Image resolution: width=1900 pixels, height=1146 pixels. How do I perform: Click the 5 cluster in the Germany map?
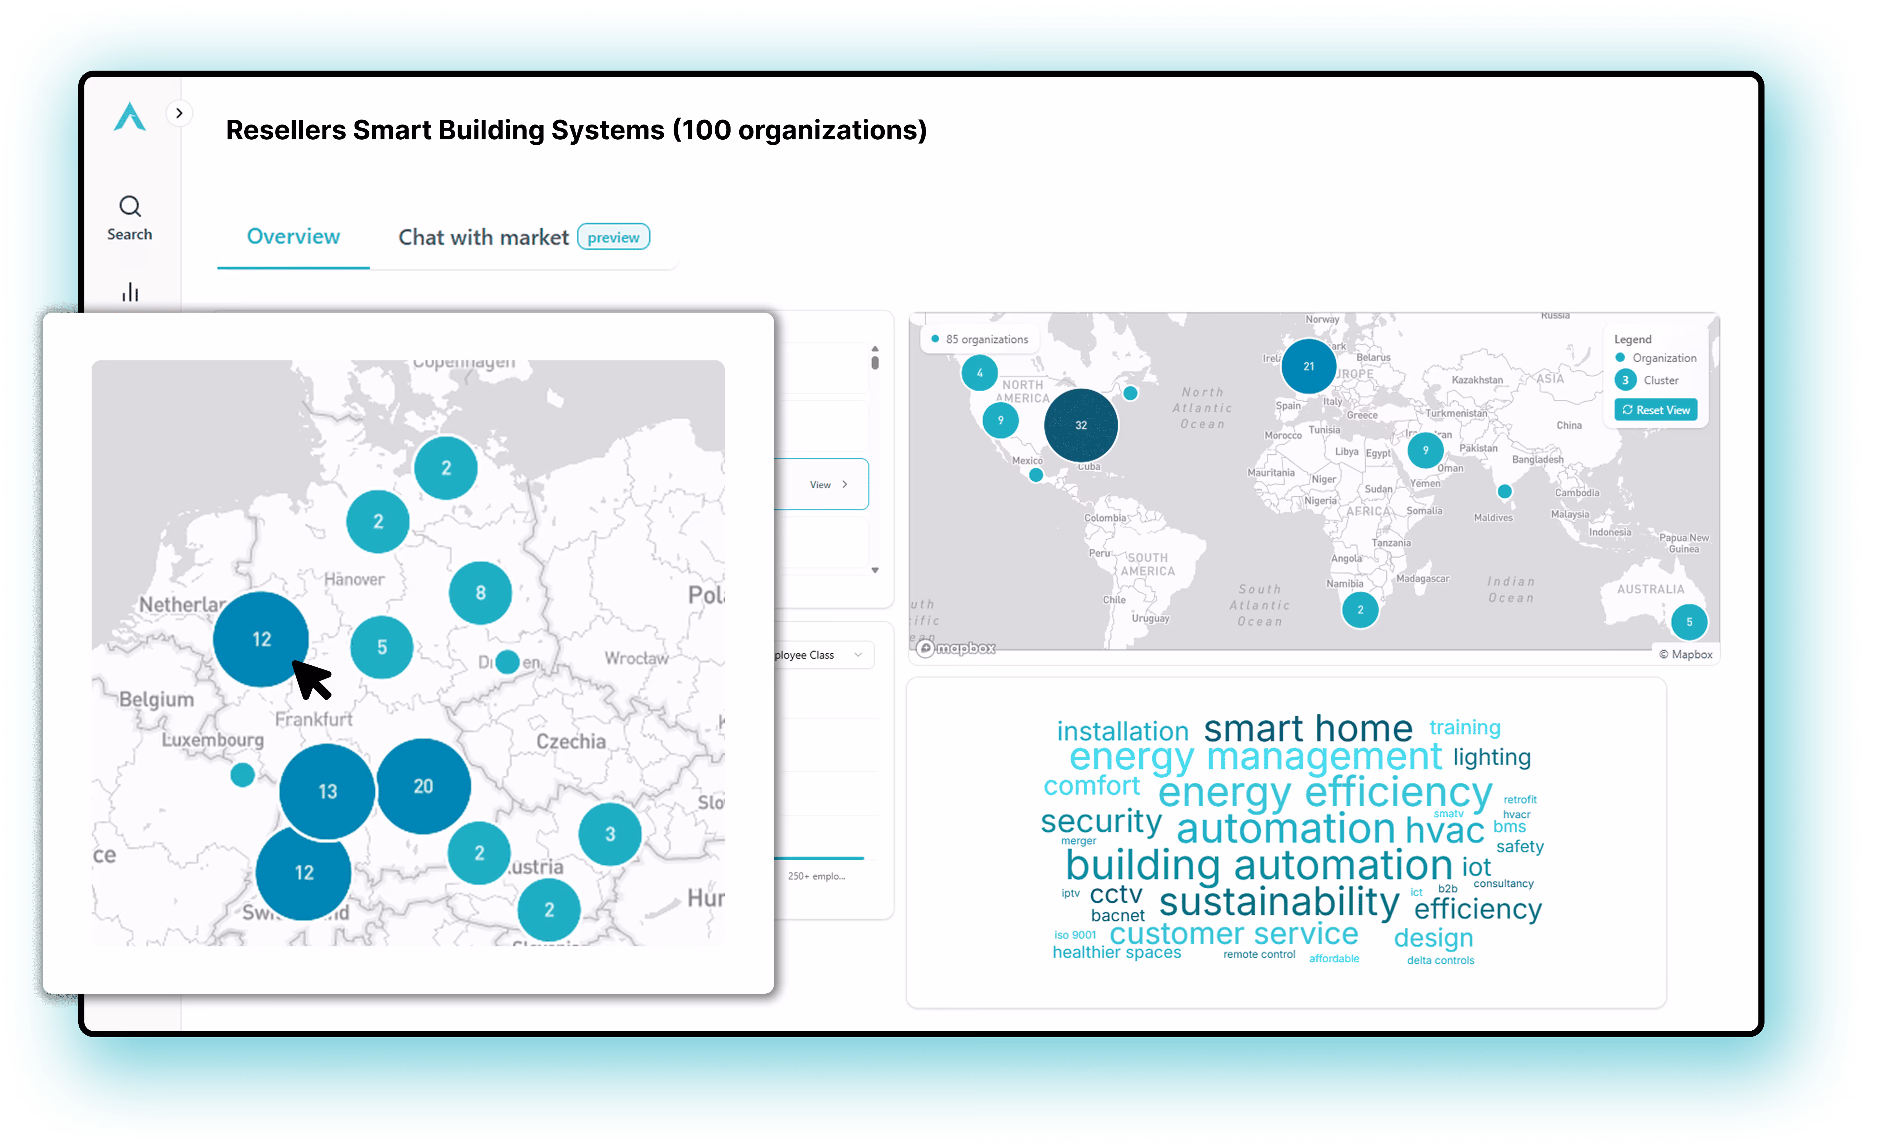[x=382, y=647]
